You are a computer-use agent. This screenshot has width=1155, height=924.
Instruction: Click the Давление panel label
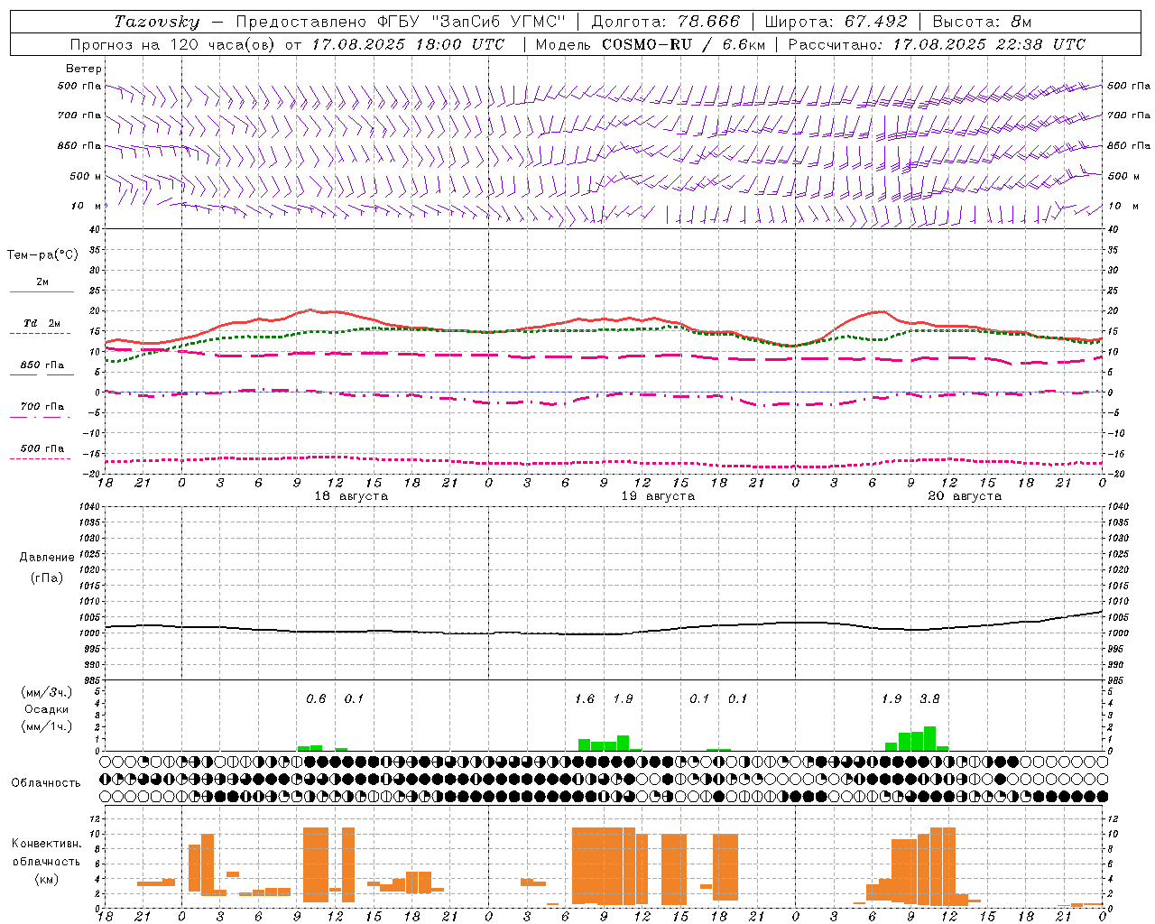tap(47, 558)
